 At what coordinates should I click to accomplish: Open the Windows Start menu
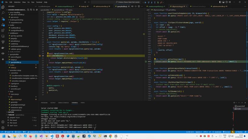[4, 136]
